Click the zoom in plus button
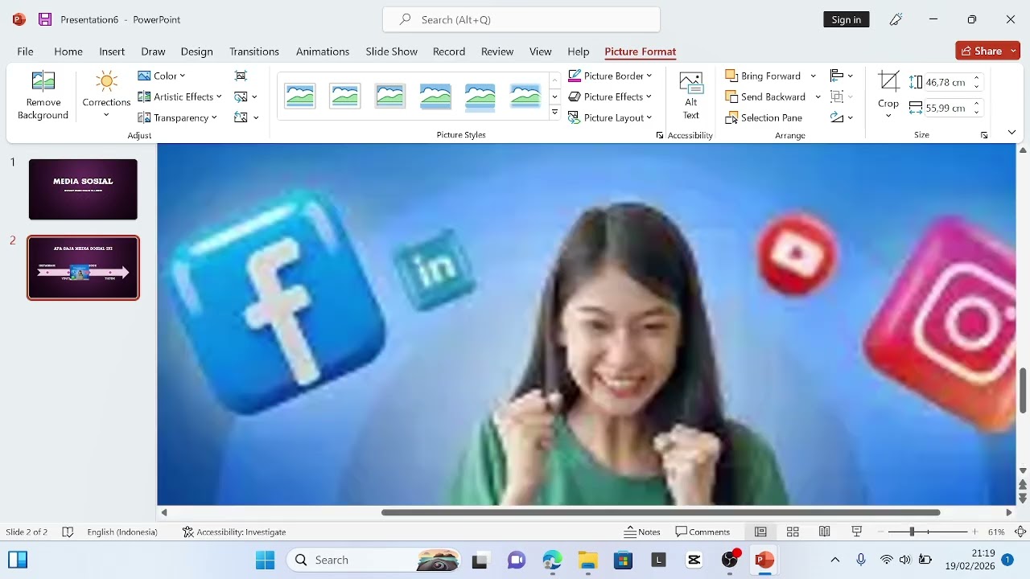Image resolution: width=1030 pixels, height=579 pixels. [975, 532]
